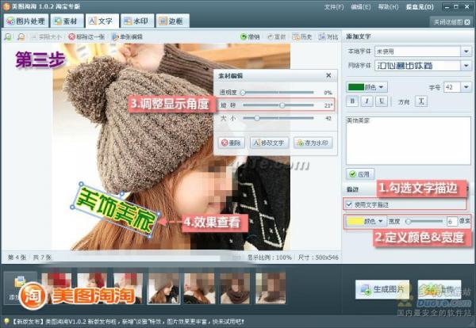
Task: Open the 边框 border tab
Action: point(172,21)
